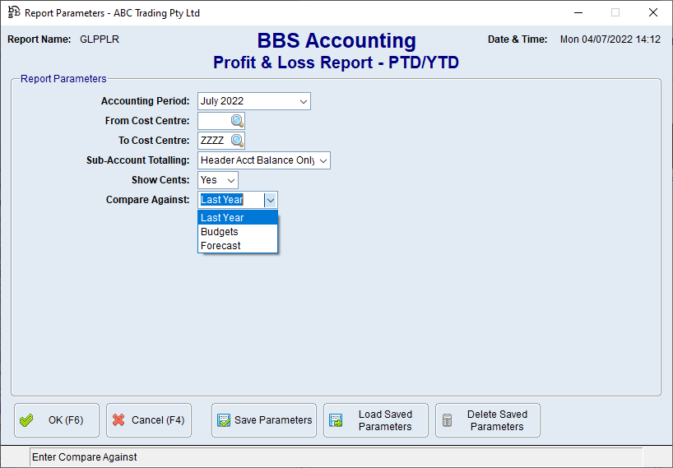Image resolution: width=673 pixels, height=468 pixels.
Task: Open the Accounting Period dropdown
Action: point(304,101)
